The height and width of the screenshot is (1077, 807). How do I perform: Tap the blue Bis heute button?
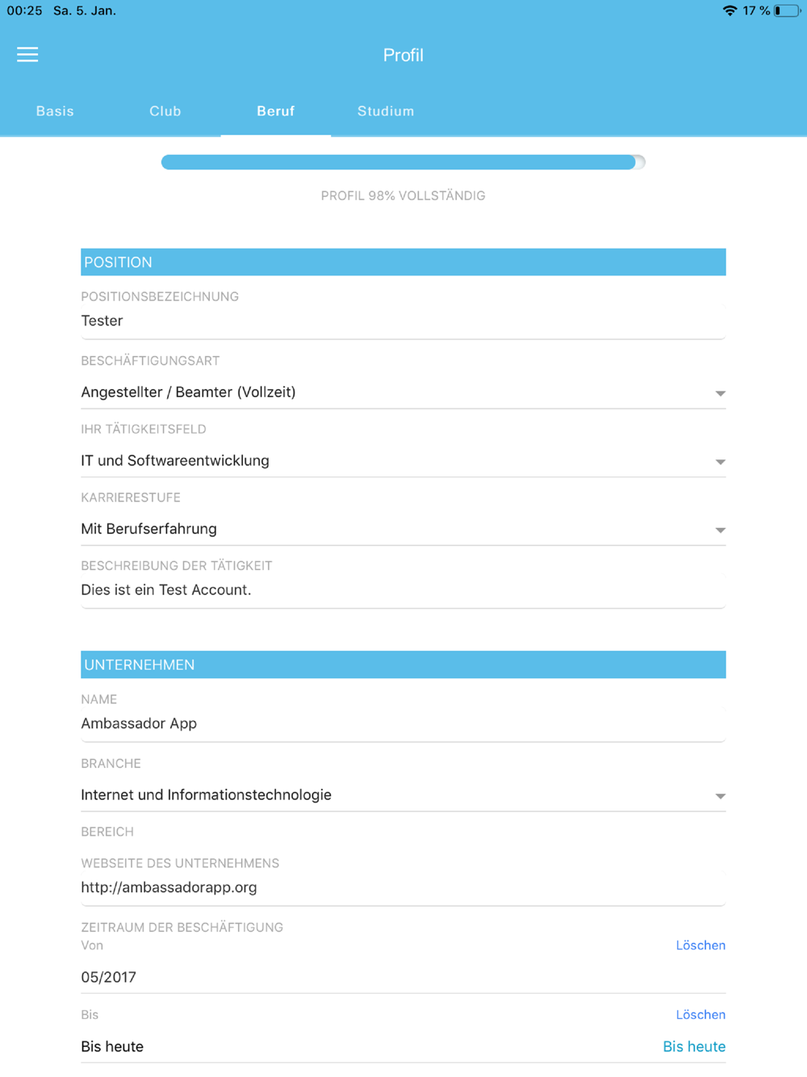(694, 1046)
